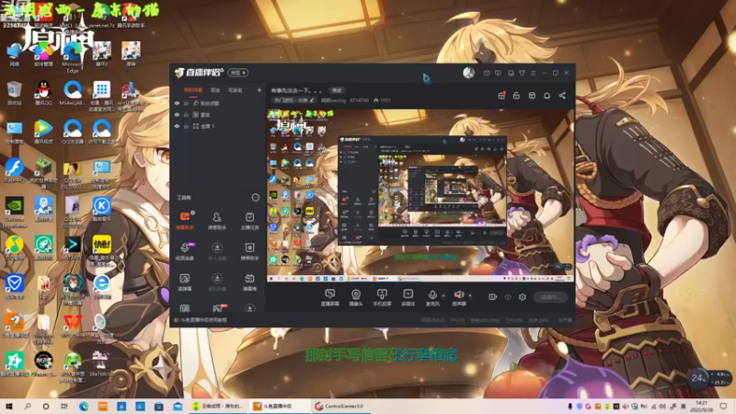Click the unlock padlock icon in top toolbar

pos(516,96)
